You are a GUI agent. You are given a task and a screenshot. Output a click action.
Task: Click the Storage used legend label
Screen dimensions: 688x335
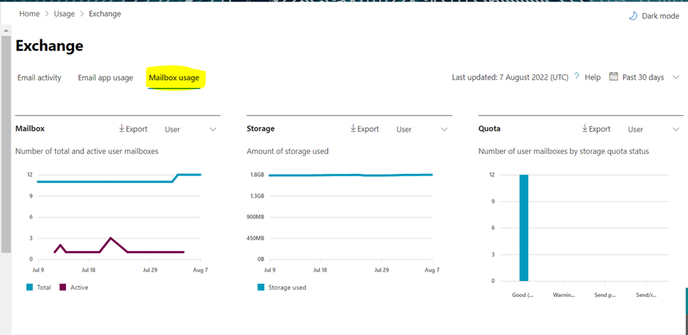click(288, 288)
